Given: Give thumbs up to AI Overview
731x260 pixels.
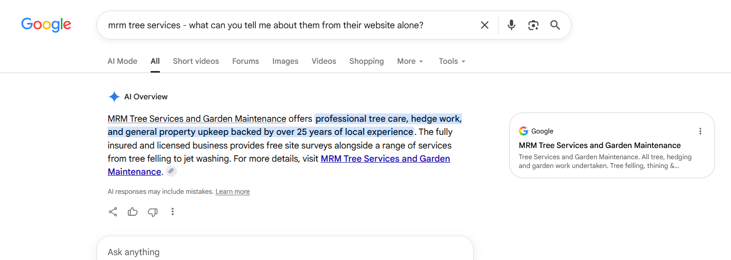Looking at the screenshot, I should coord(133,212).
